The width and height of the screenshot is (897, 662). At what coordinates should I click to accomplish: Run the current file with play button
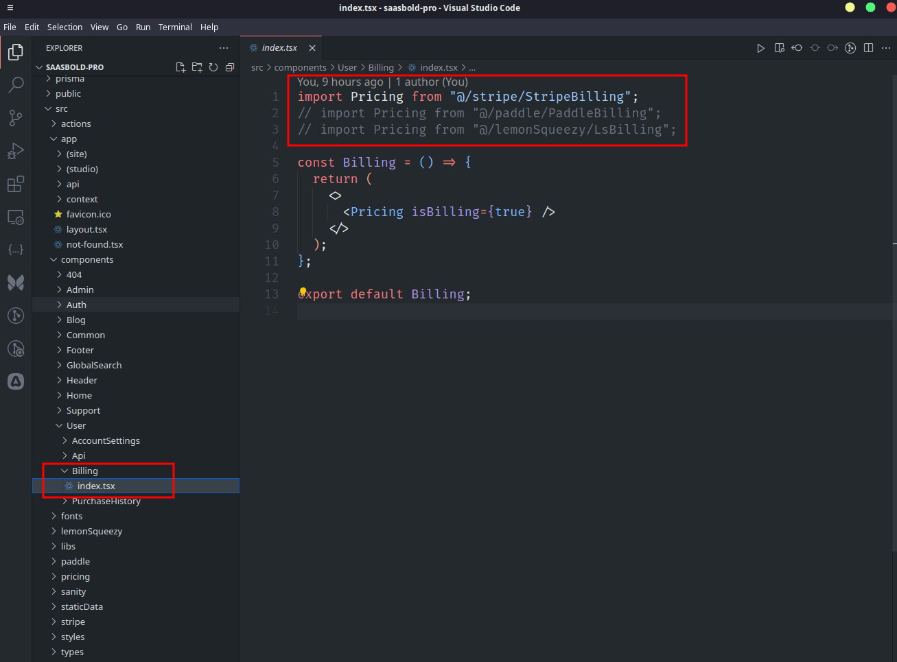click(x=760, y=48)
